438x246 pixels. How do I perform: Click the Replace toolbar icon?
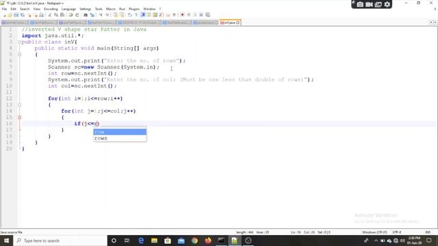(92, 15)
